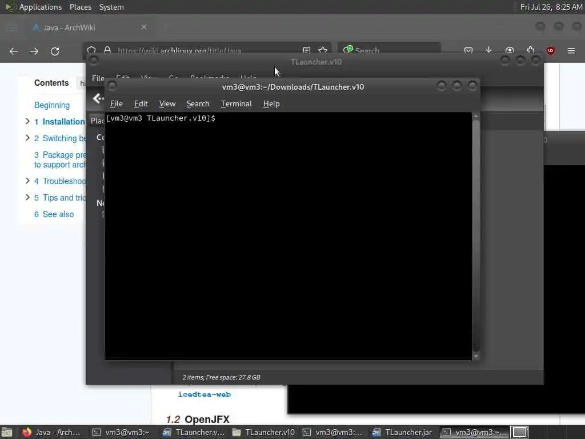
Task: Toggle reader view in Firefox address bar
Action: tap(306, 50)
